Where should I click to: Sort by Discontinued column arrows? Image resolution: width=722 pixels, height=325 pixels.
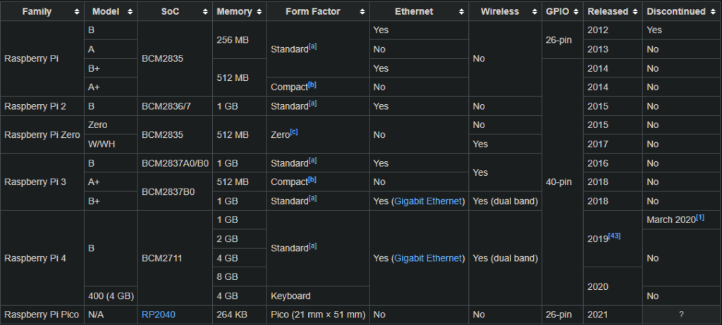click(713, 12)
